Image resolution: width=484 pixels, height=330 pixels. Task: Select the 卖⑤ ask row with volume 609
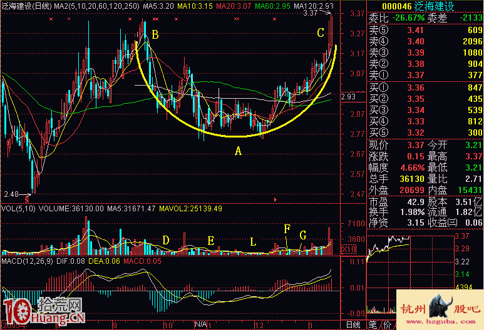tap(425, 30)
